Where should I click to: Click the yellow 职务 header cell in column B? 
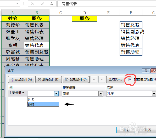coord(37,19)
